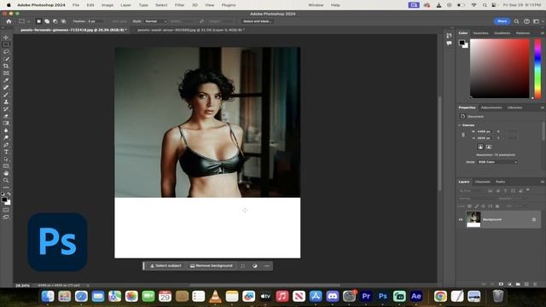Image resolution: width=546 pixels, height=307 pixels.
Task: Open the tool preset picker arrow
Action: pyautogui.click(x=28, y=21)
